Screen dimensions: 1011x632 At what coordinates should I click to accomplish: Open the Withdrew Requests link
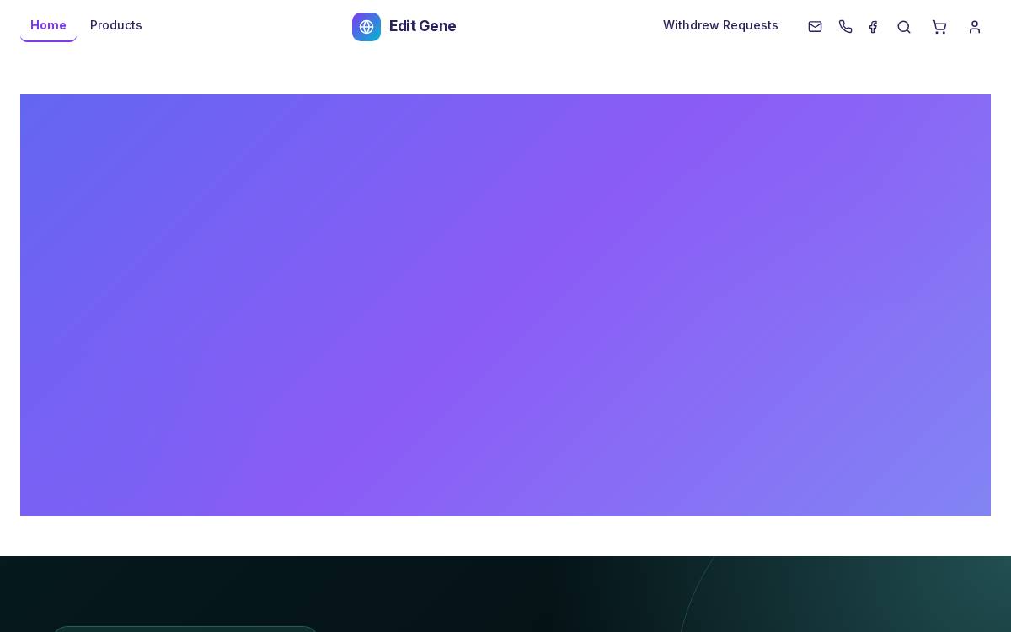point(720,25)
